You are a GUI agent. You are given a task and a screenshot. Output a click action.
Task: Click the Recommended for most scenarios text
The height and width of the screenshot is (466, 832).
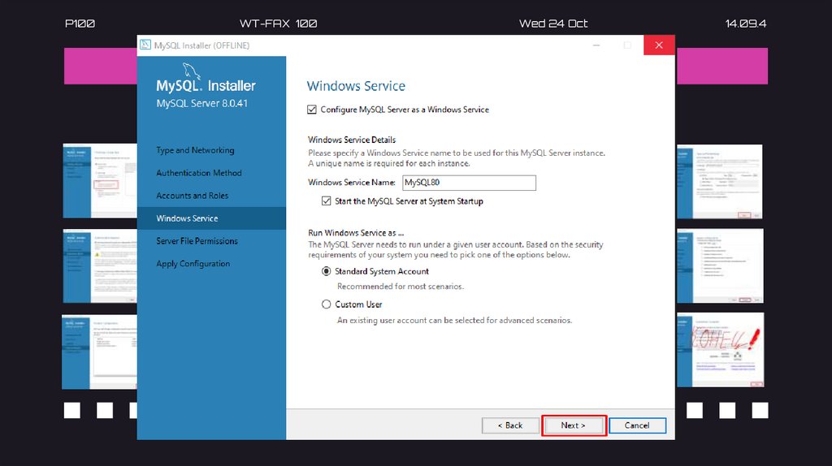(x=401, y=287)
